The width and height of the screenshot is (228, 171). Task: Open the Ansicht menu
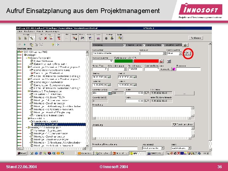pos(40,31)
